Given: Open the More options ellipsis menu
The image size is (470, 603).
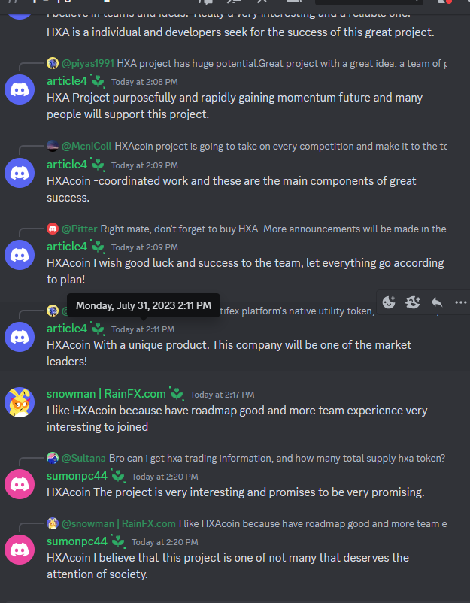Looking at the screenshot, I should (x=460, y=302).
